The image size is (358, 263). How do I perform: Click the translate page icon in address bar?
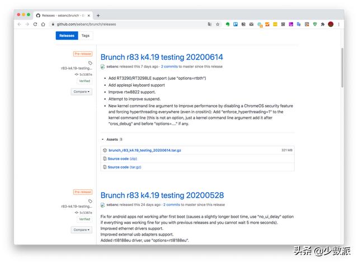tap(210, 25)
